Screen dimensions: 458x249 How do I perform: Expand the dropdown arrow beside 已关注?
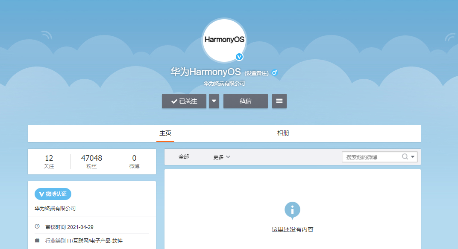214,101
